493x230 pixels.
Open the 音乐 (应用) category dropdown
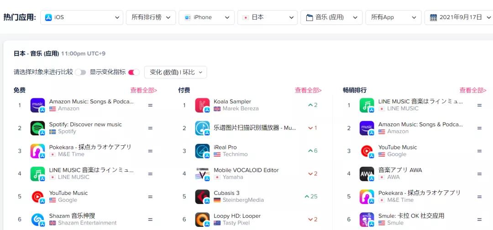click(x=331, y=17)
